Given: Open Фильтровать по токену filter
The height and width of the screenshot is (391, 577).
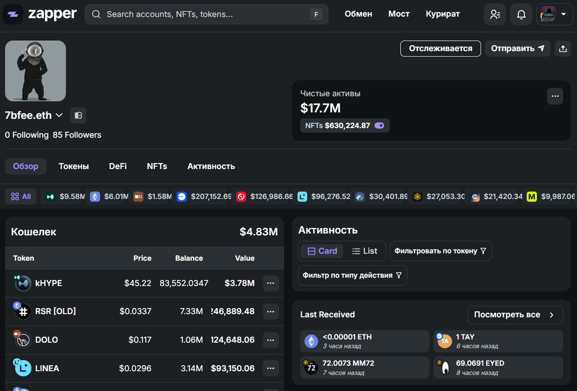Looking at the screenshot, I should tap(440, 251).
